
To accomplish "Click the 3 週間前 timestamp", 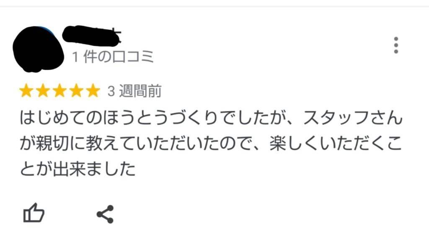I will pyautogui.click(x=134, y=91).
